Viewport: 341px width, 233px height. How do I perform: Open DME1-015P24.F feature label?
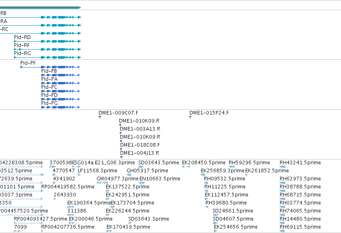coord(209,113)
